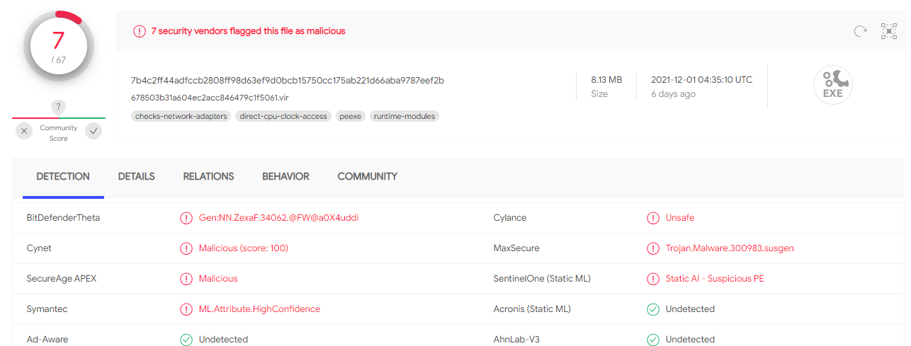Viewport: 911px width, 346px height.
Task: Click the direct-cpu-clock-access tag
Action: coord(283,116)
